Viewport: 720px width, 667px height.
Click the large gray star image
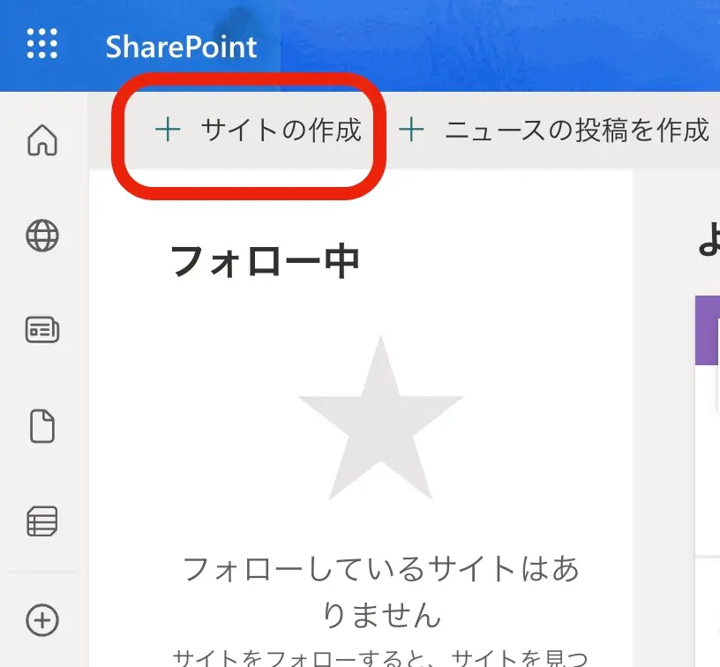coord(380,419)
